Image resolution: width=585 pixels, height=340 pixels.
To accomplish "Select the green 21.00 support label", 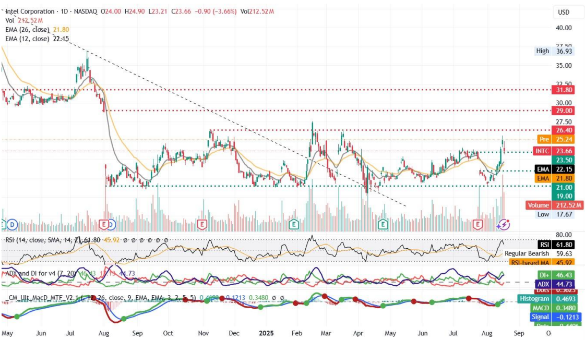I will click(564, 188).
